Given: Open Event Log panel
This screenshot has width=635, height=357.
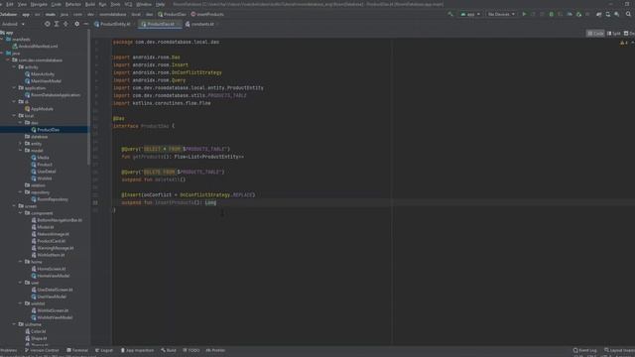Looking at the screenshot, I should (x=584, y=350).
